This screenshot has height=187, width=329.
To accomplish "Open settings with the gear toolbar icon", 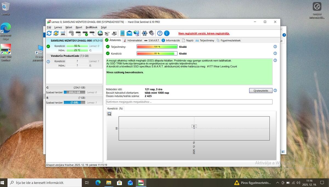I will click(x=144, y=33).
